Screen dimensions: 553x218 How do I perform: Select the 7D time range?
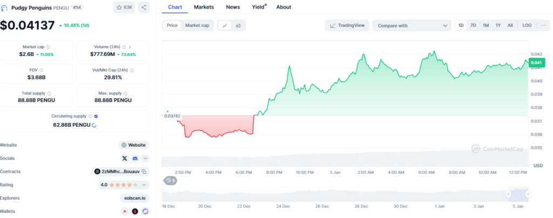473,25
